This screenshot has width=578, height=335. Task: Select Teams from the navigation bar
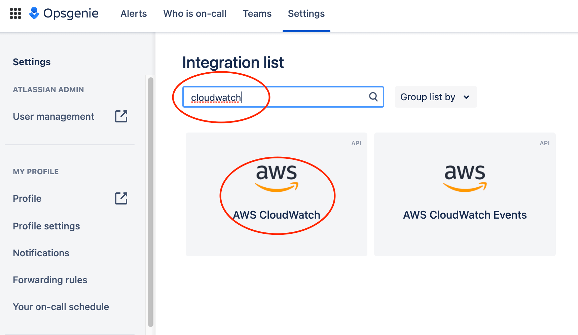(257, 14)
